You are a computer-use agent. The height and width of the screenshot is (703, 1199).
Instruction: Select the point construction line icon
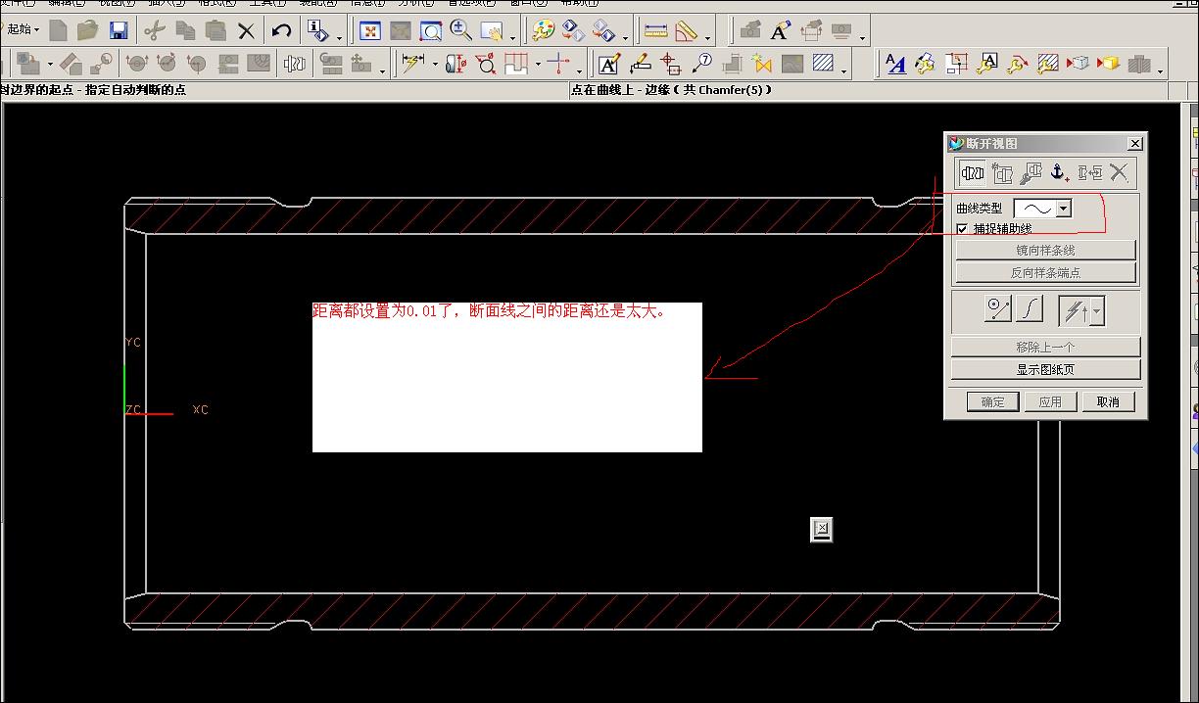997,309
